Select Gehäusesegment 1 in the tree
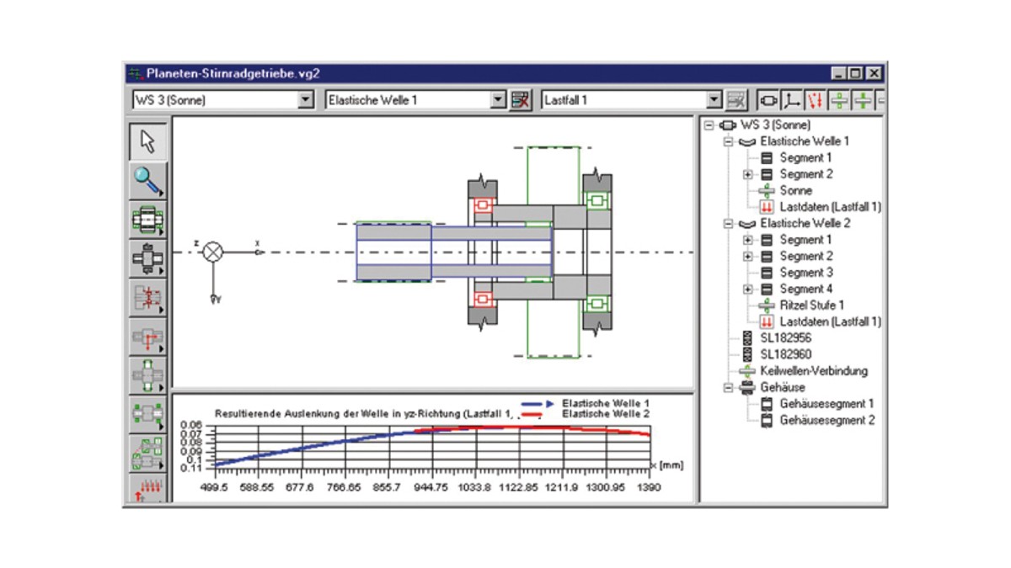The width and height of the screenshot is (1011, 568). pos(827,404)
